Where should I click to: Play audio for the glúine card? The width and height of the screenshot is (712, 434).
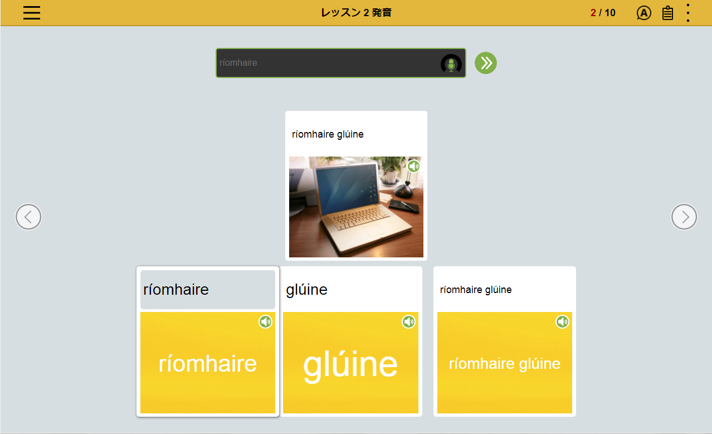click(409, 321)
